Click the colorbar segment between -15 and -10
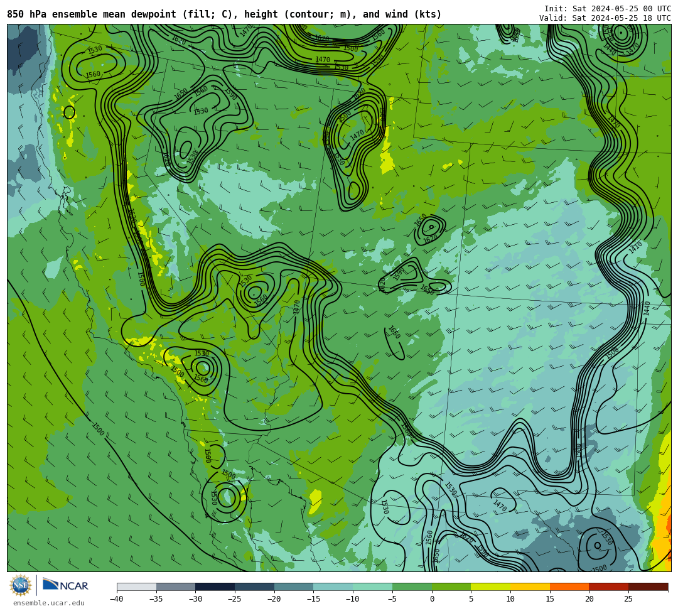The image size is (678, 611). pyautogui.click(x=333, y=587)
